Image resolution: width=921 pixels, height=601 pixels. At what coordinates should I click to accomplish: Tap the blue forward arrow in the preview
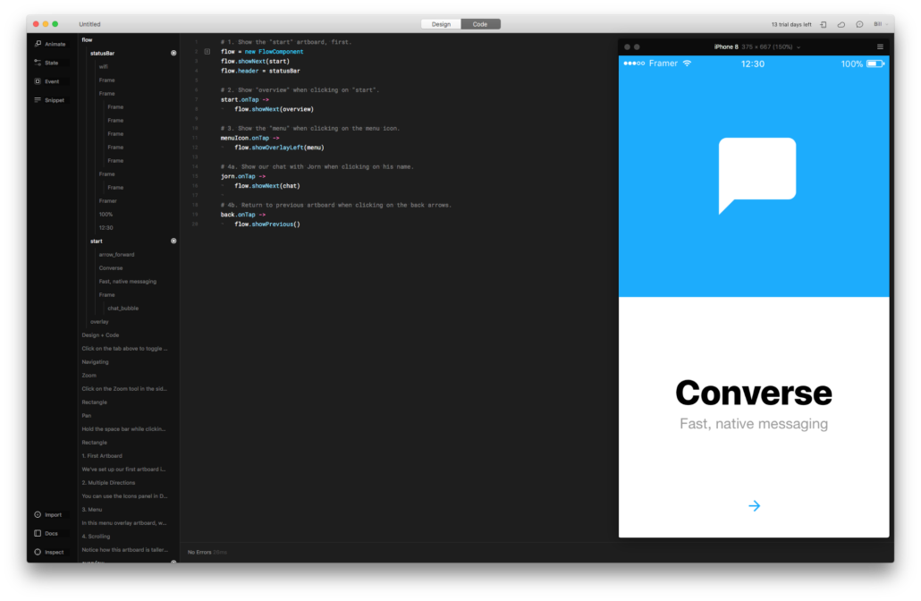(754, 506)
